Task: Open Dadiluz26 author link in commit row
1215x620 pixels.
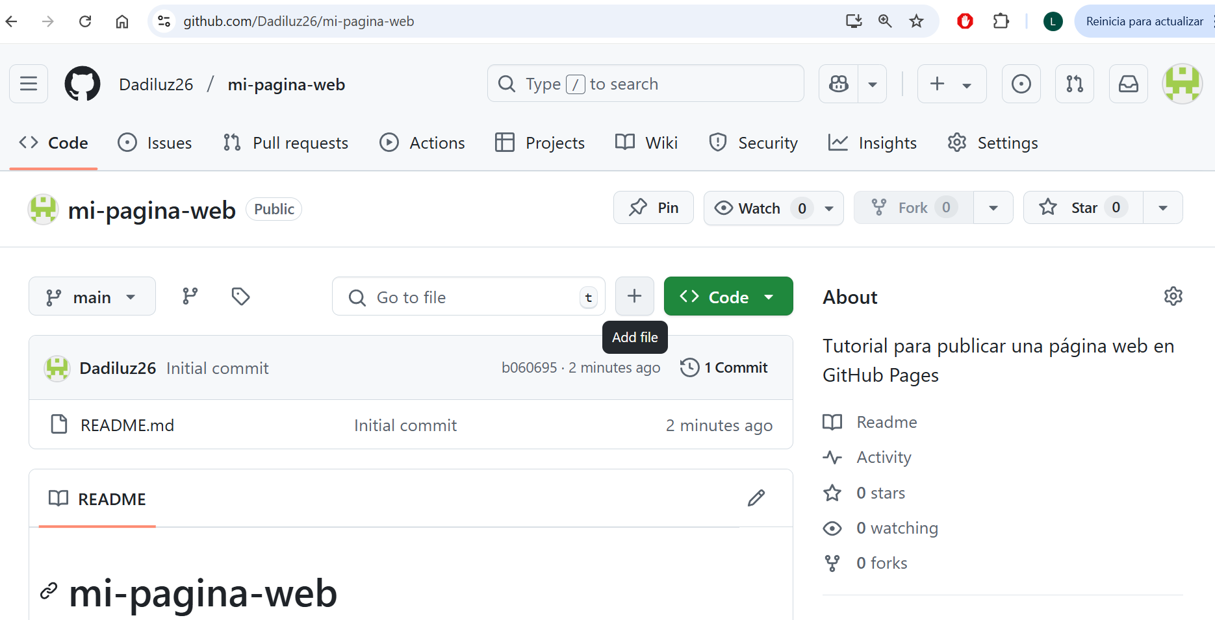Action: point(118,368)
